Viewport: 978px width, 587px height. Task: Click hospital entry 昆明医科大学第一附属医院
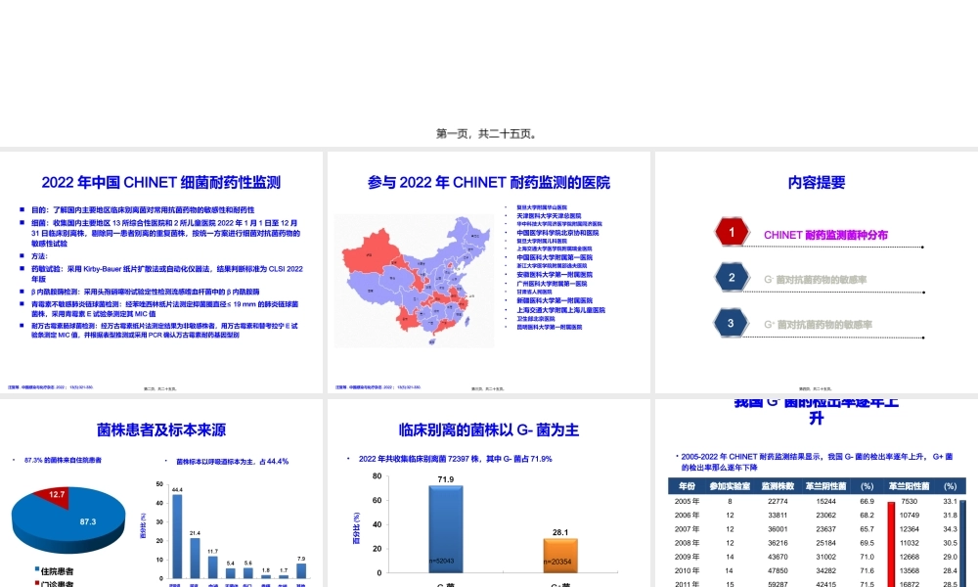pos(549,327)
